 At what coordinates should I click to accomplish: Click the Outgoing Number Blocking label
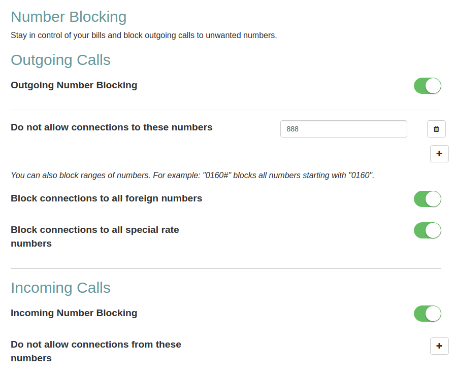point(74,85)
